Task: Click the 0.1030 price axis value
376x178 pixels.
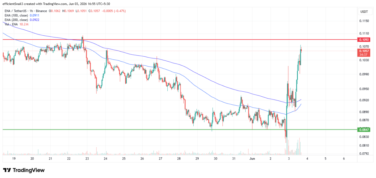Action: point(364,60)
